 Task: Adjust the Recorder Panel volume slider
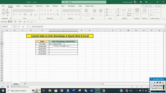coord(157,88)
